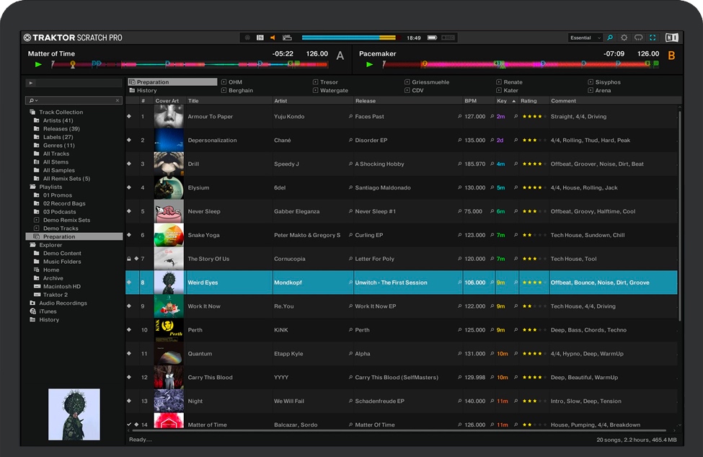Toggle the lock icon on track 7
The image size is (703, 457).
click(129, 259)
